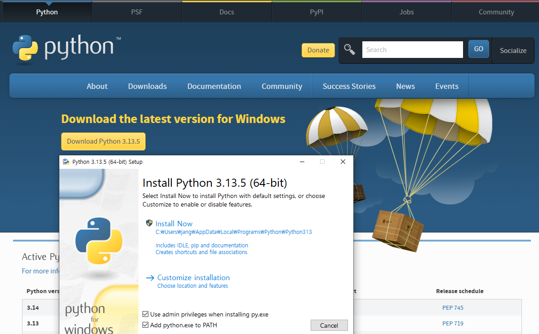This screenshot has width=539, height=334.
Task: Click 'Choose location and features' text
Action: [192, 286]
